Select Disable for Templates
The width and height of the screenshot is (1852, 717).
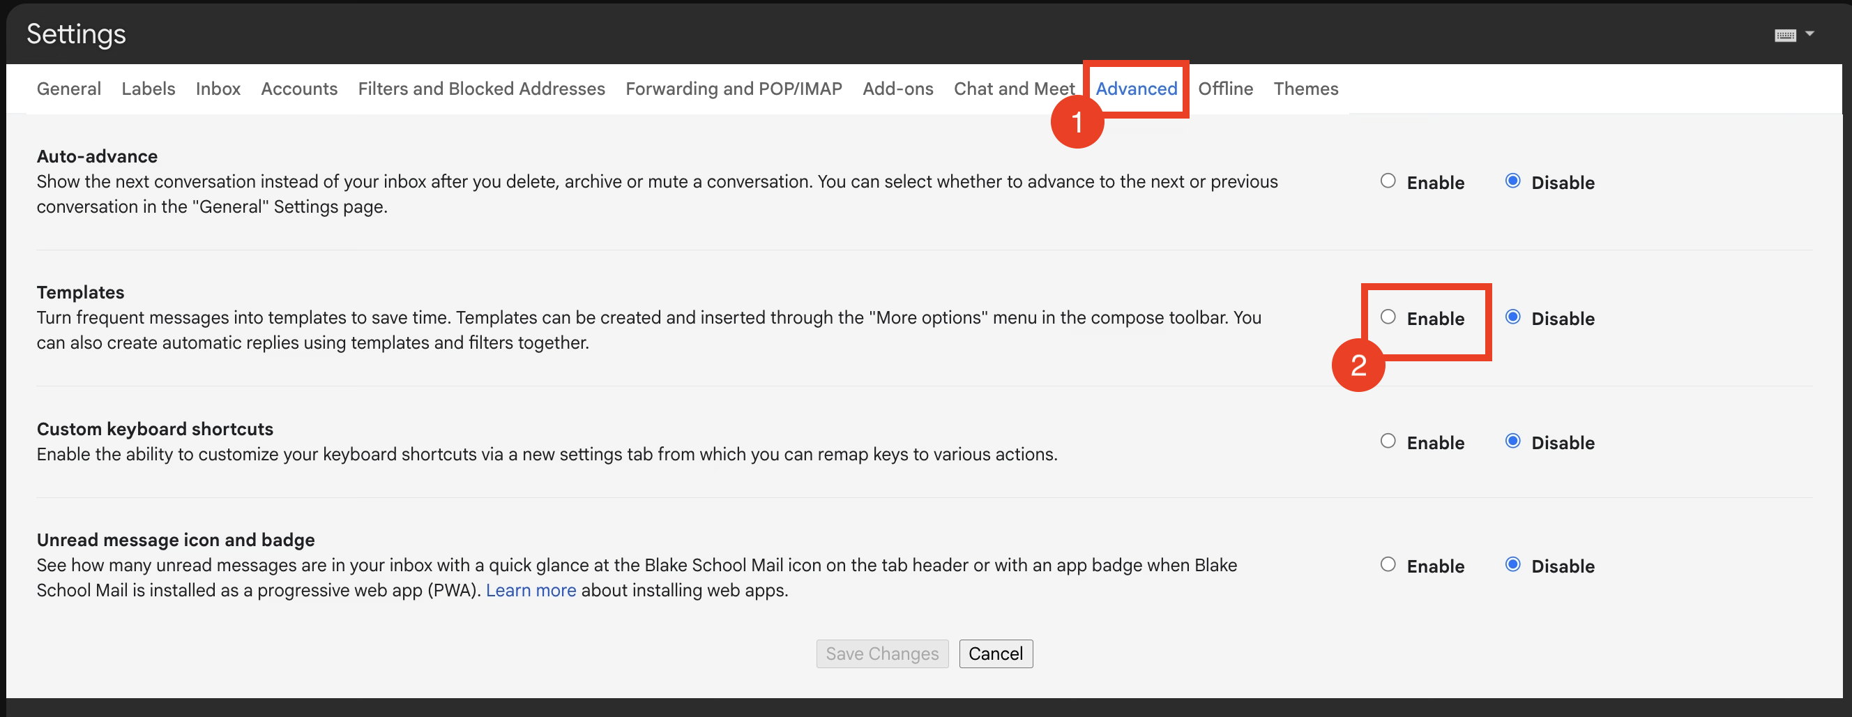coord(1512,317)
